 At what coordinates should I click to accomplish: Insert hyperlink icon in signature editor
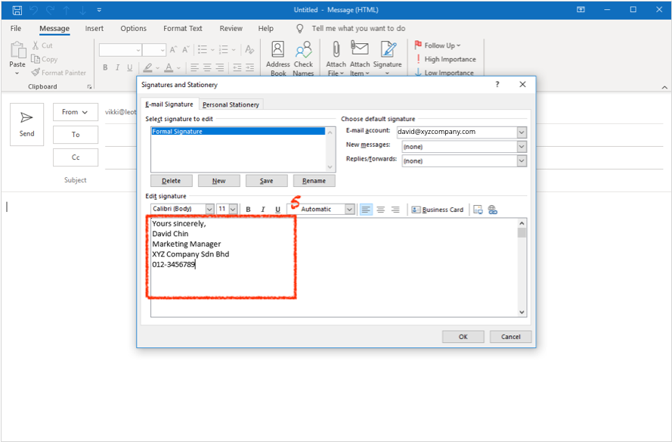pyautogui.click(x=493, y=210)
